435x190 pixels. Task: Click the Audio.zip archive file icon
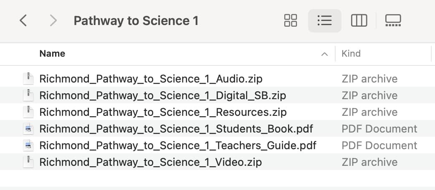click(28, 79)
